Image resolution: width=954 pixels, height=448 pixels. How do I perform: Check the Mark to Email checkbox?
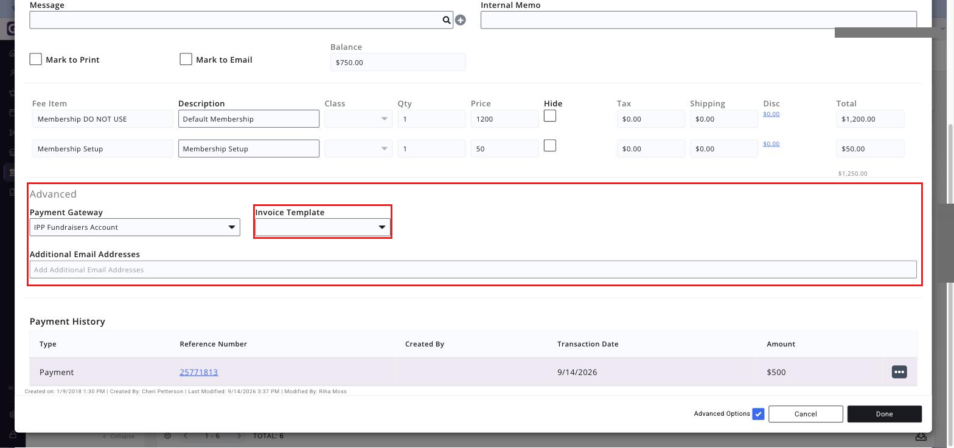pos(186,59)
